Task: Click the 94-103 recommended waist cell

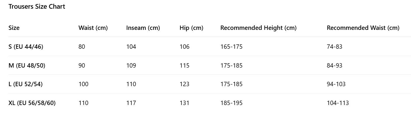Action: click(x=336, y=84)
